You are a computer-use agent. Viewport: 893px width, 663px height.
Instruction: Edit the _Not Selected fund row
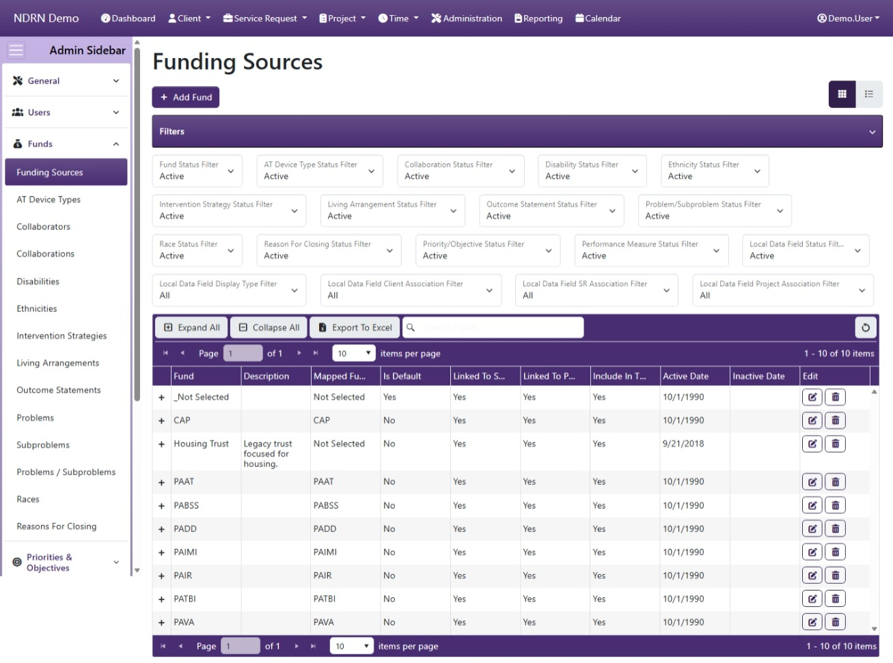812,397
